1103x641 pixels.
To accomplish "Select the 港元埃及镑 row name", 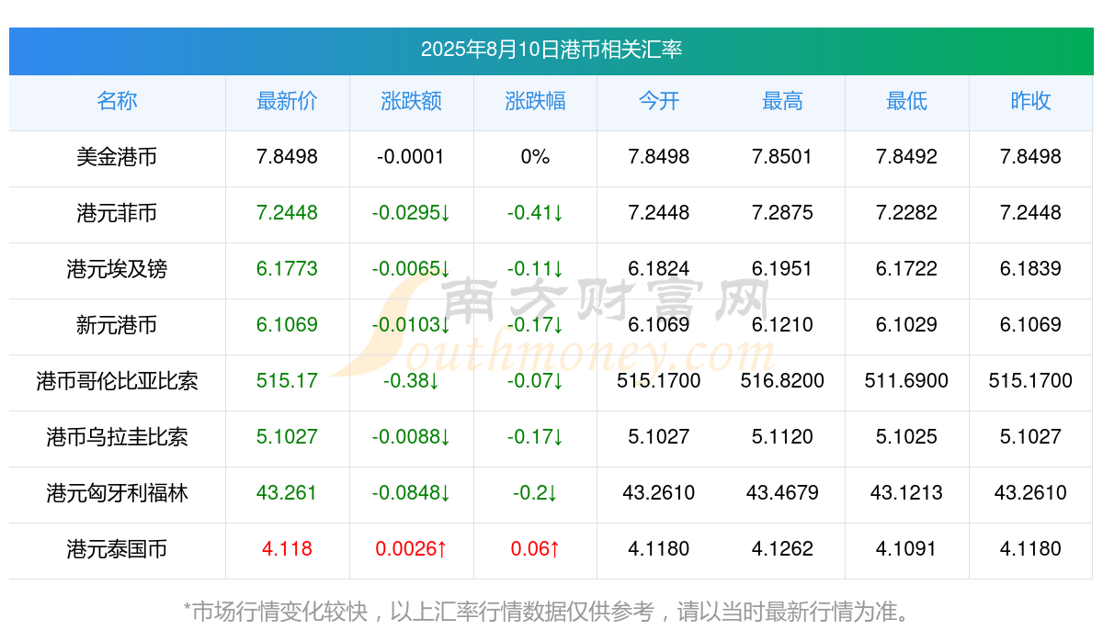I will pos(117,269).
